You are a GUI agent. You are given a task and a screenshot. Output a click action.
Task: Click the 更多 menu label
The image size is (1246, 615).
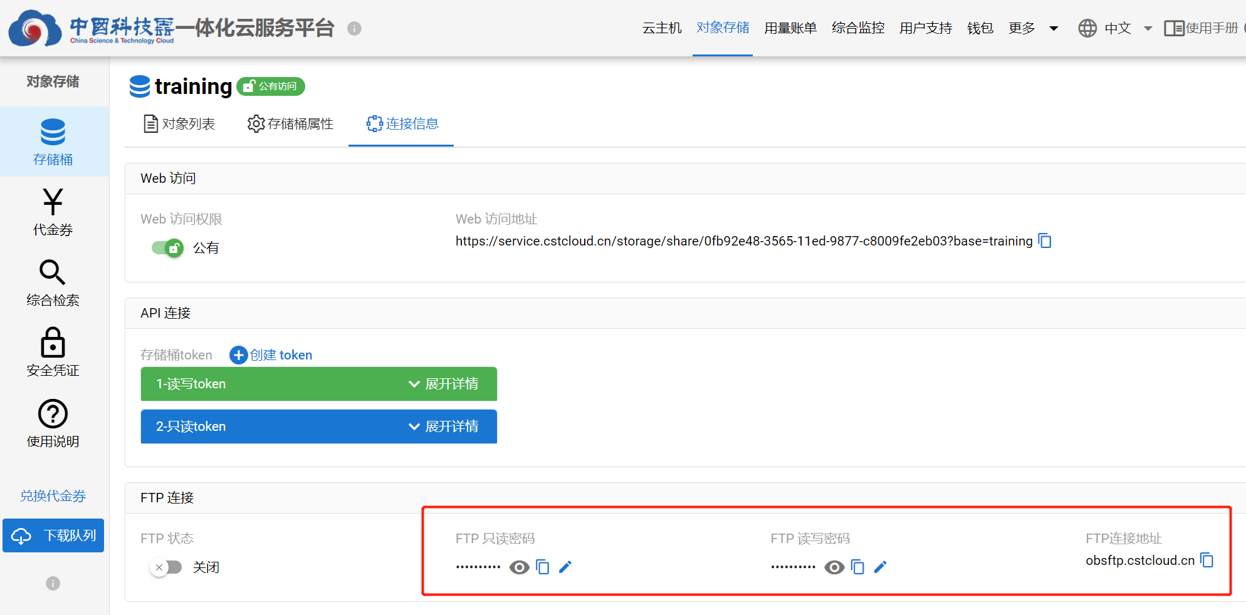1022,28
